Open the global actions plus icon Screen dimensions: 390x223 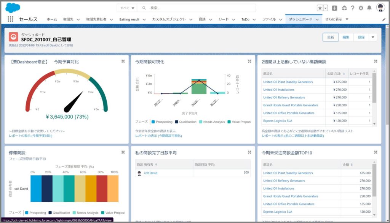coord(334,8)
